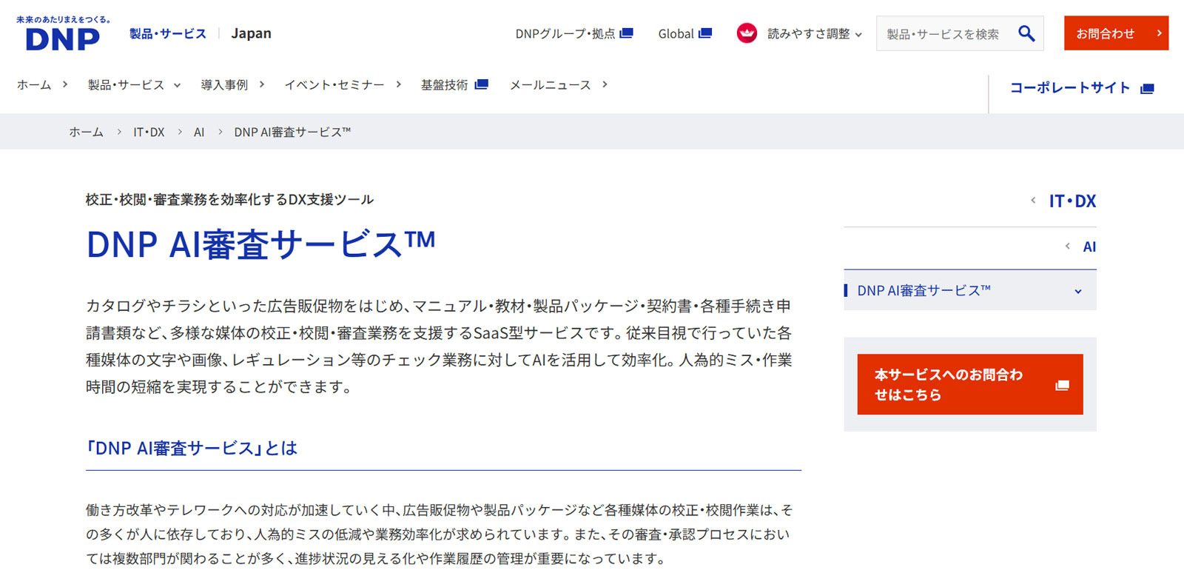
Task: Click section heading 「DNP AI審査サービス」とは
Action: point(192,448)
